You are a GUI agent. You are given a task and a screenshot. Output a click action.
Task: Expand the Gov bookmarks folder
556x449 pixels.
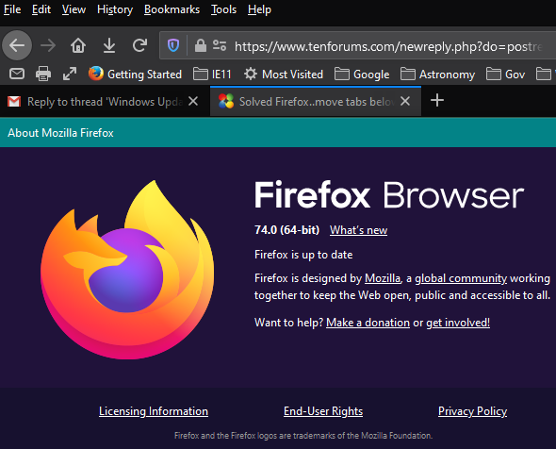pyautogui.click(x=505, y=74)
